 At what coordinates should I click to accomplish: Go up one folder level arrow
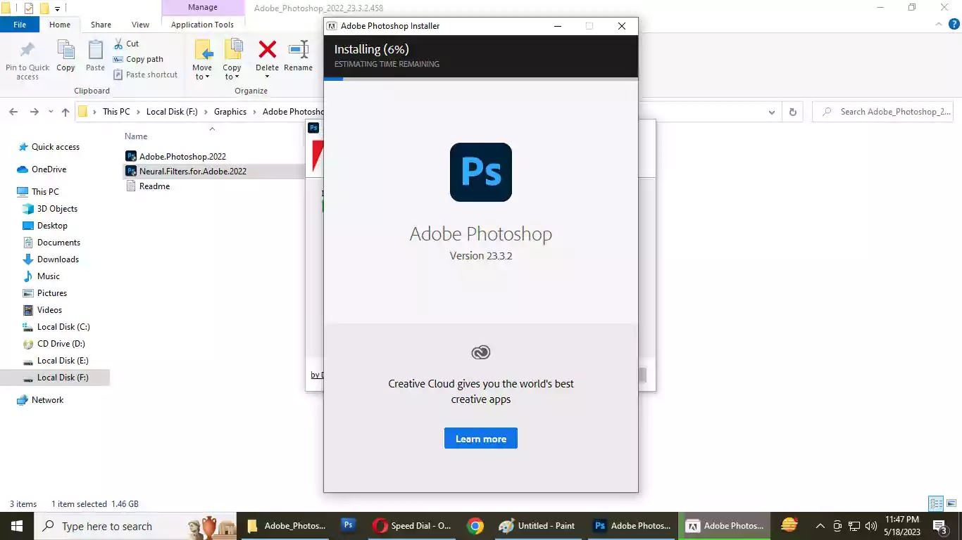click(65, 112)
